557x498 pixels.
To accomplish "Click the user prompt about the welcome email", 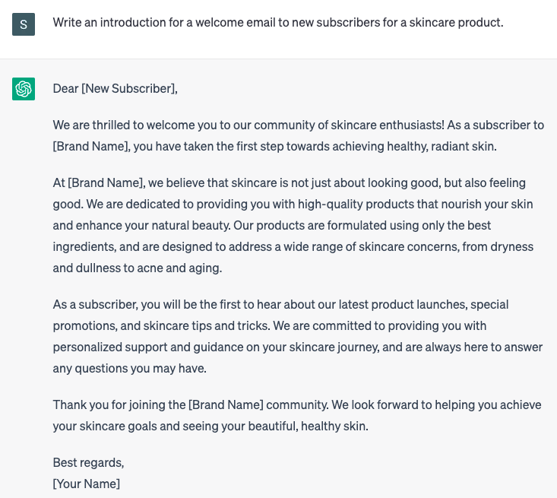I will coord(277,23).
